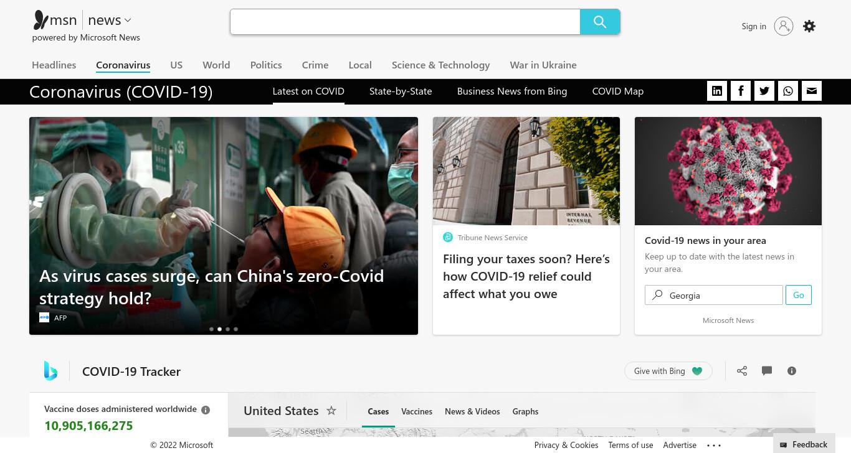Open Filing your taxes soon article

tap(526, 276)
